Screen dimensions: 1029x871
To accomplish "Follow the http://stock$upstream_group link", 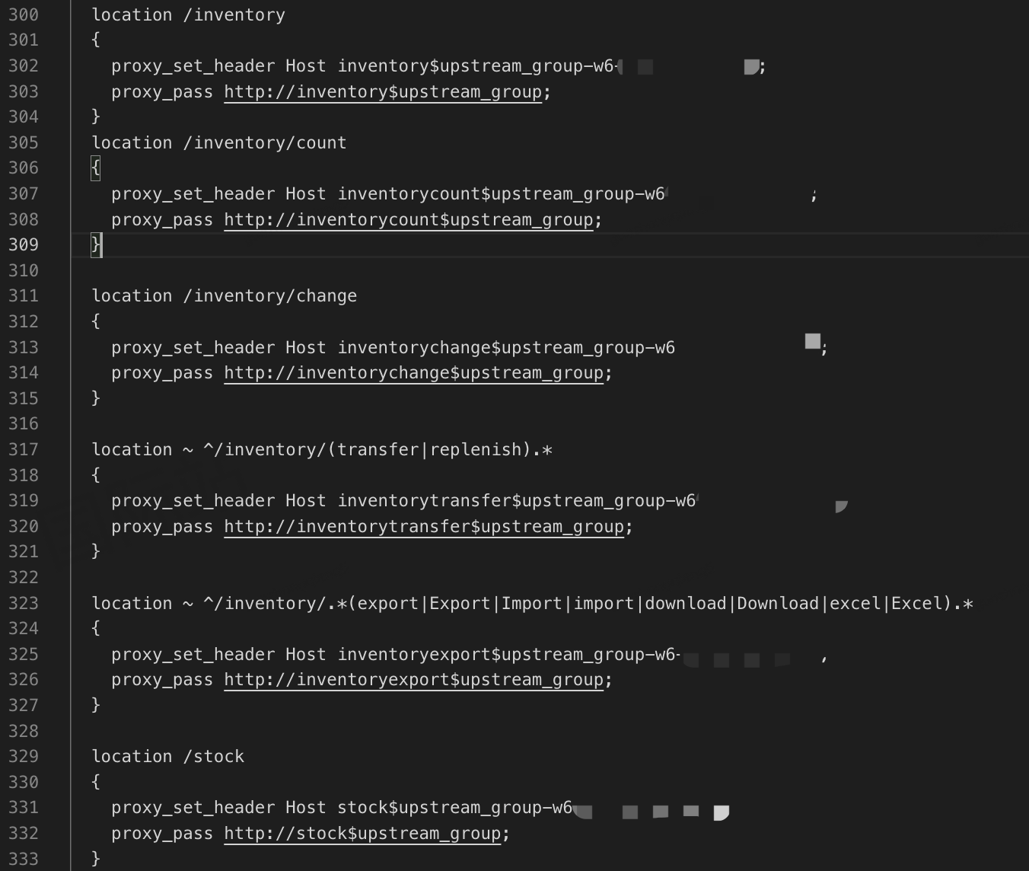I will (362, 834).
